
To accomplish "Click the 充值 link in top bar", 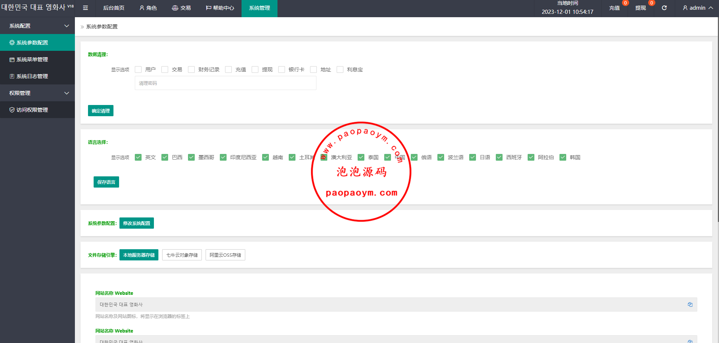I will point(615,8).
